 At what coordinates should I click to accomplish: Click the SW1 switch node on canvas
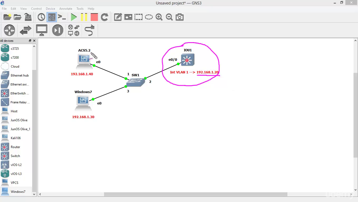coord(135,82)
